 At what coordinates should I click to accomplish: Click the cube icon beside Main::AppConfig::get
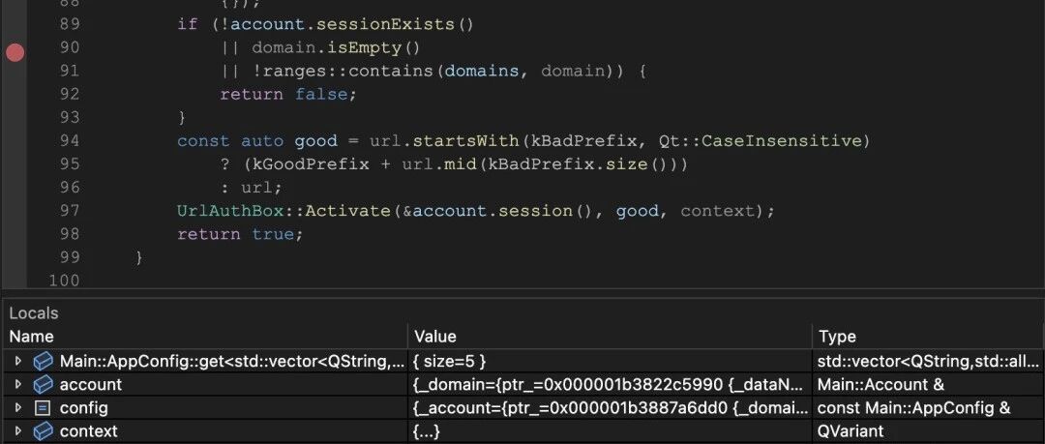pos(43,362)
